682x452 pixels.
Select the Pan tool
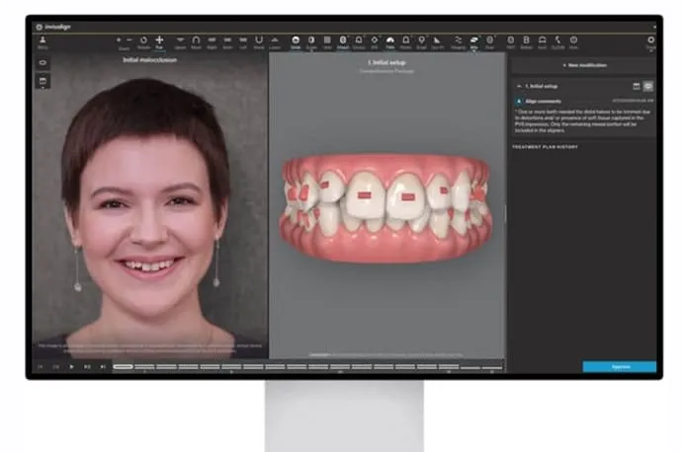coord(159,40)
